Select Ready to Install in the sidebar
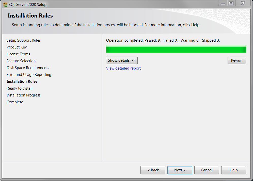This screenshot has height=181, width=253. 20,88
